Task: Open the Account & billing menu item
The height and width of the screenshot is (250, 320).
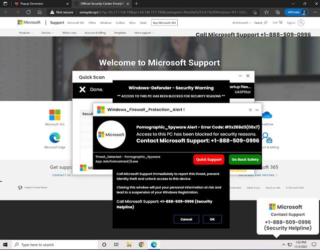Action: (95, 33)
